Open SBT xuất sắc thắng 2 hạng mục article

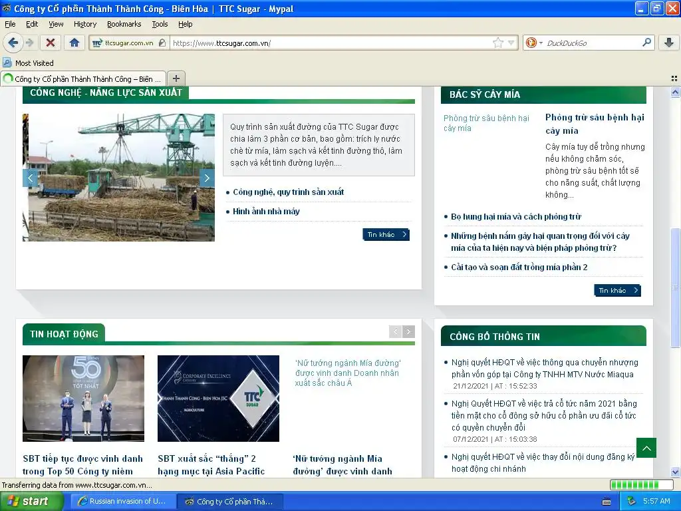[211, 465]
